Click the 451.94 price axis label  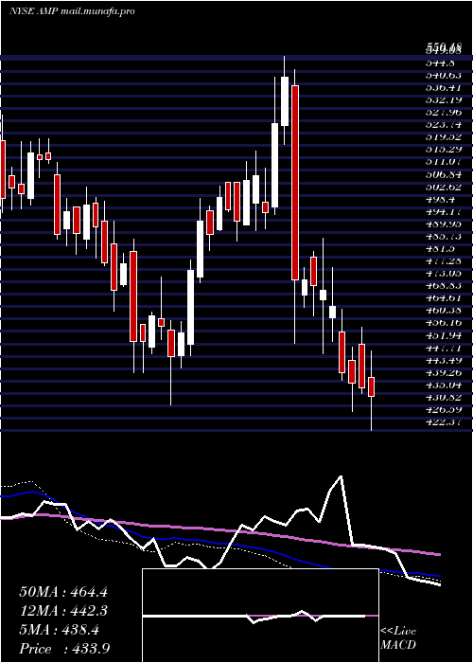click(x=443, y=335)
